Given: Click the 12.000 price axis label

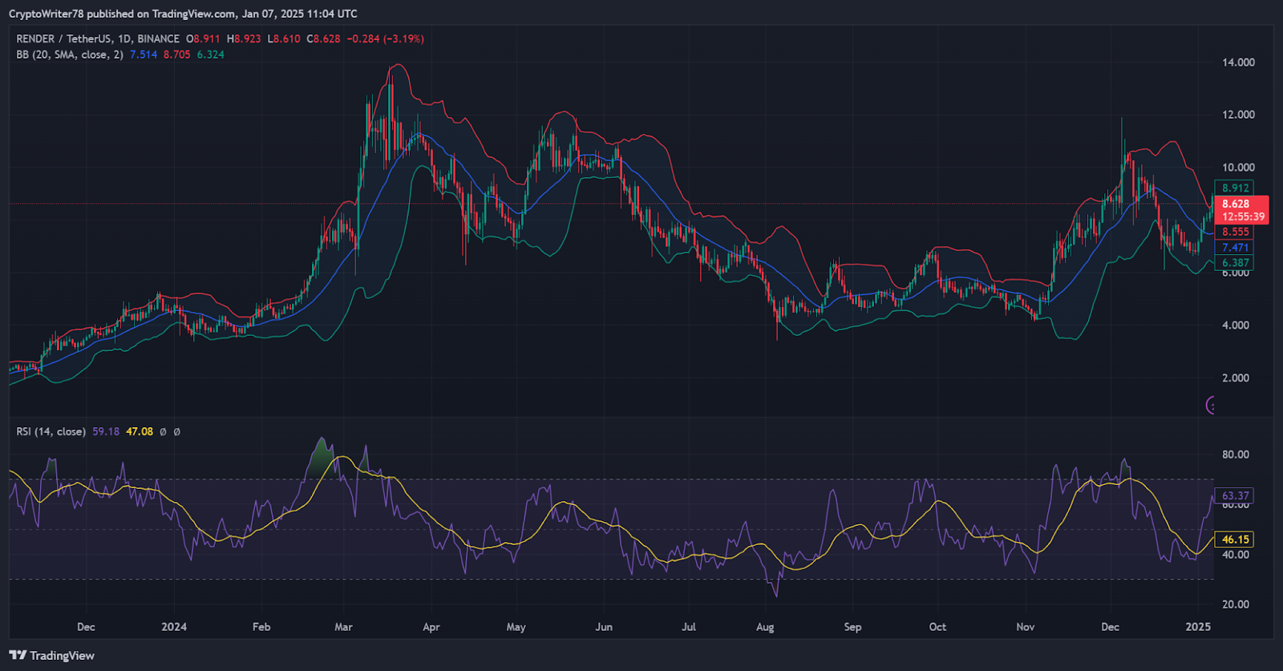Looking at the screenshot, I should [1238, 115].
